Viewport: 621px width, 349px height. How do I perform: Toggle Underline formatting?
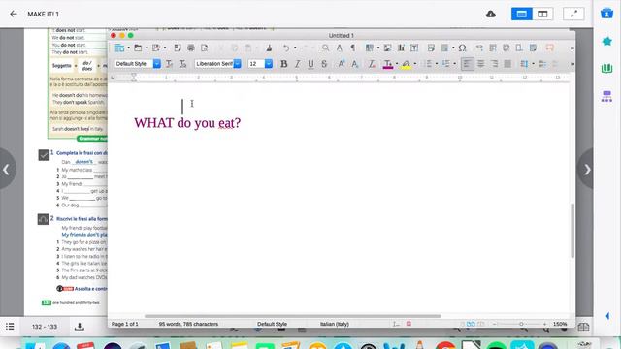point(310,64)
